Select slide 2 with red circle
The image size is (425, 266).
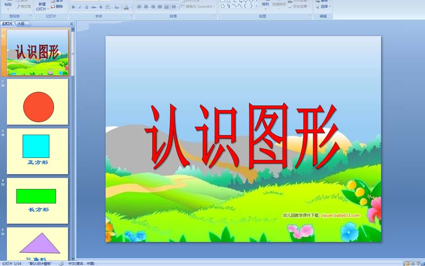[x=37, y=102]
